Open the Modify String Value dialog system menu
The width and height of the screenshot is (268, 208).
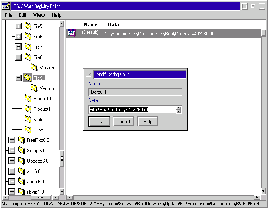(x=89, y=75)
